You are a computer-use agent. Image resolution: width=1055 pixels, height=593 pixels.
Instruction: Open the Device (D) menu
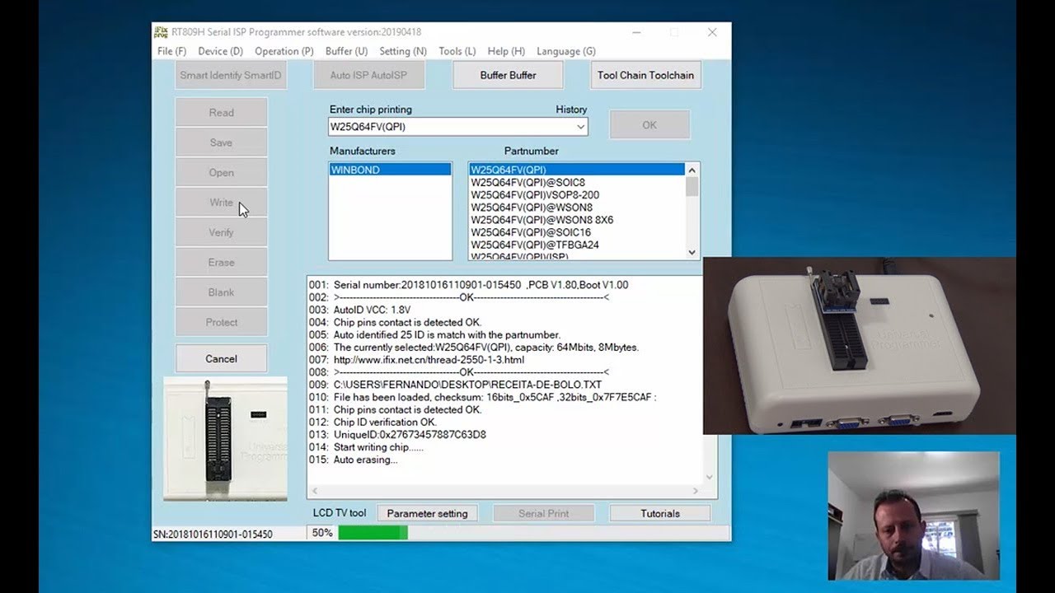[x=220, y=51]
